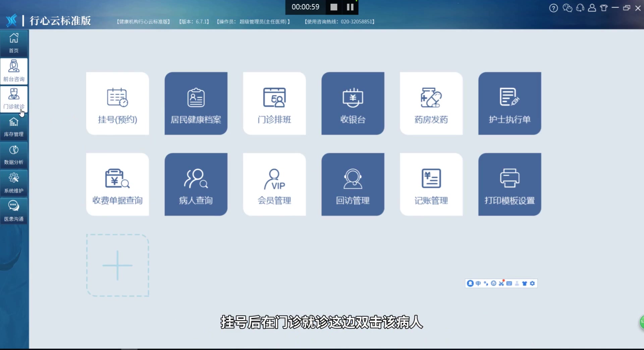Screen dimensions: 644x350
Task: Open the IME skin shirt icon
Action: point(525,283)
